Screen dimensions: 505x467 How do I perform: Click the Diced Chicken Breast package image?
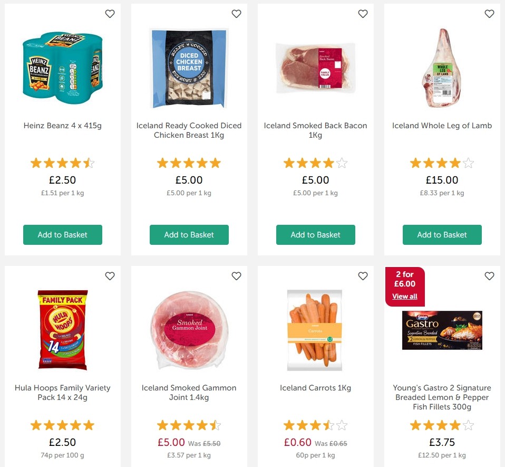click(189, 68)
